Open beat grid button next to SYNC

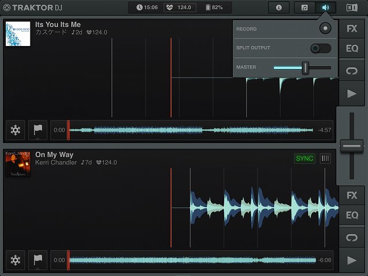[325, 159]
